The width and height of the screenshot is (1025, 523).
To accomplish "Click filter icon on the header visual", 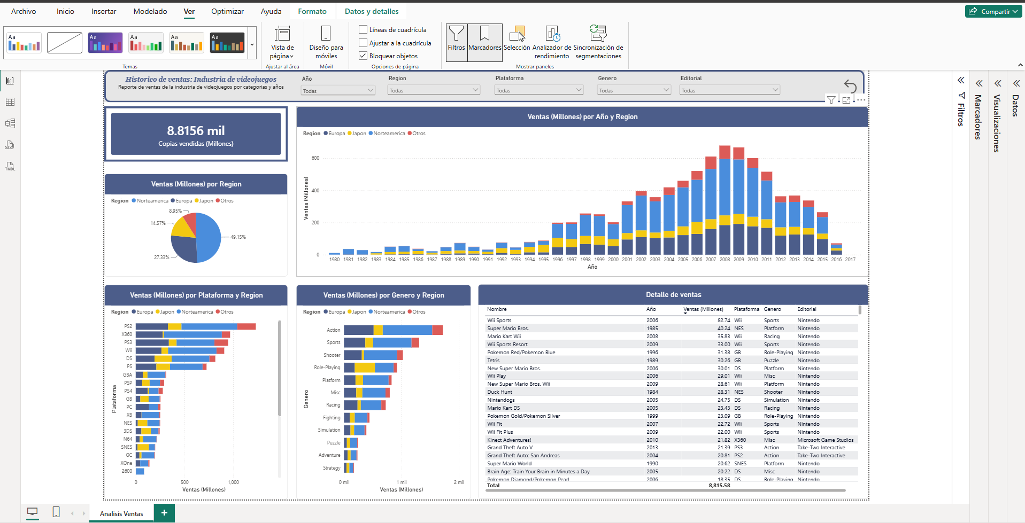I will [x=831, y=100].
